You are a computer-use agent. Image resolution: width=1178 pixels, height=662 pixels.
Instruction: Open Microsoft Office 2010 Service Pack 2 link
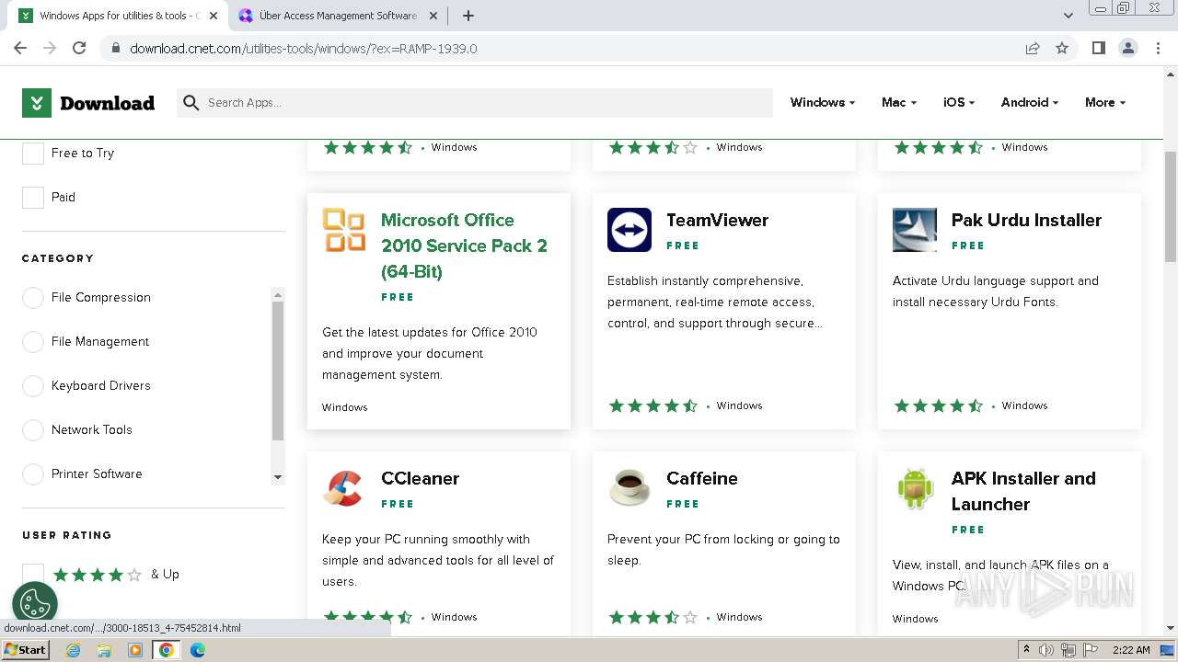tap(464, 245)
